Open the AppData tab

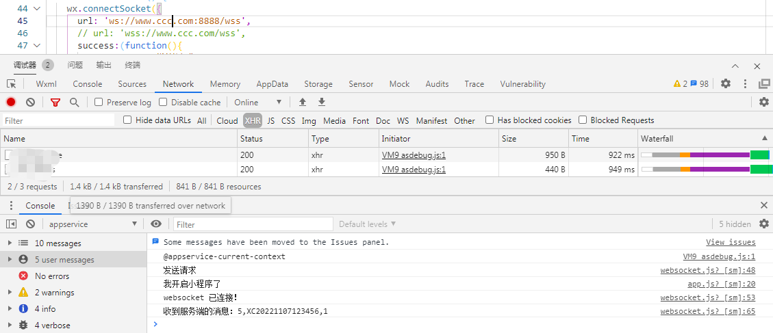point(272,84)
